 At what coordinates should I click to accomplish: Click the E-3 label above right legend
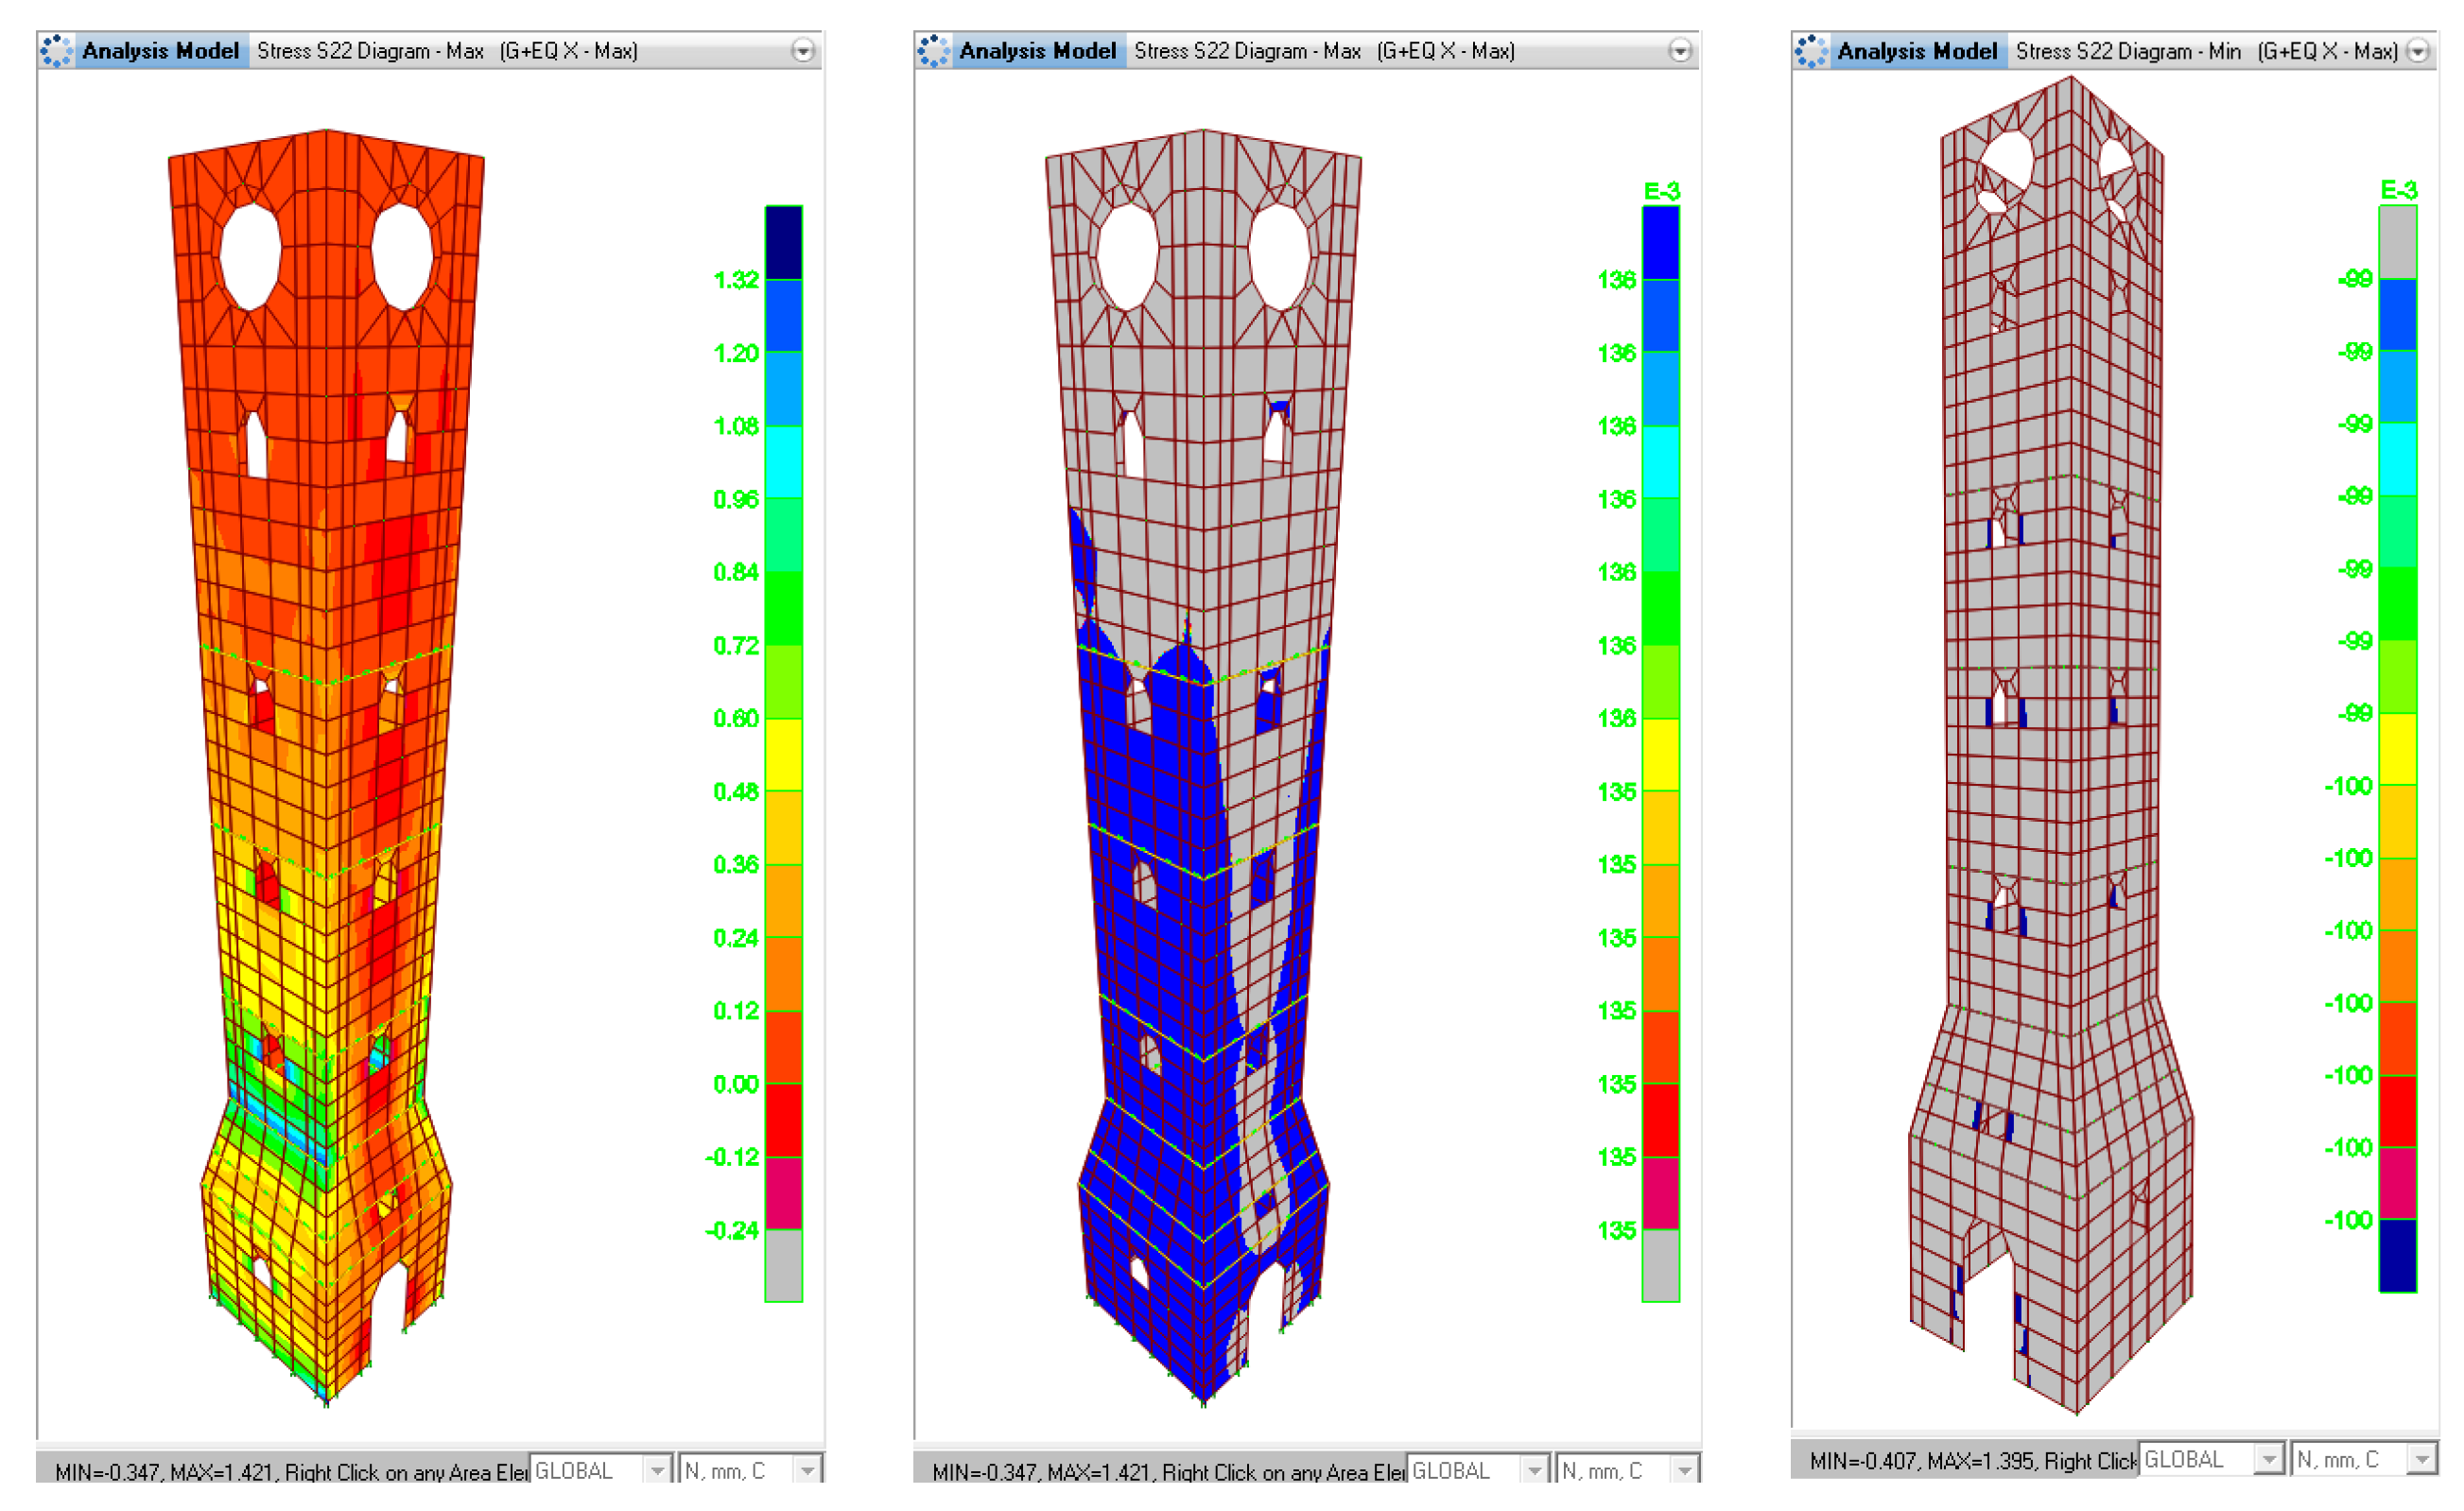[x=2399, y=190]
